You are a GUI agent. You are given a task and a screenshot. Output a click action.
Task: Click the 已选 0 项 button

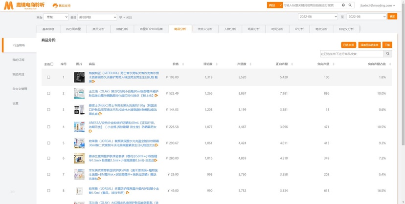coord(348,45)
